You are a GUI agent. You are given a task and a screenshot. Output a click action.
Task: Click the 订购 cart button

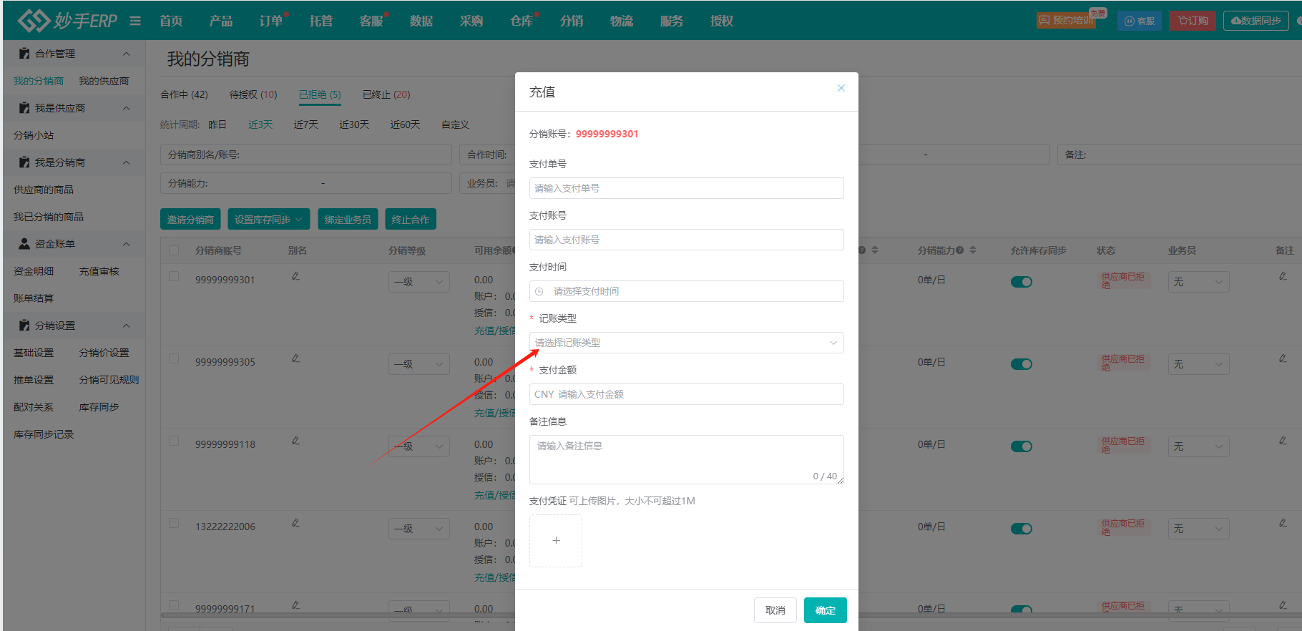pos(1193,21)
